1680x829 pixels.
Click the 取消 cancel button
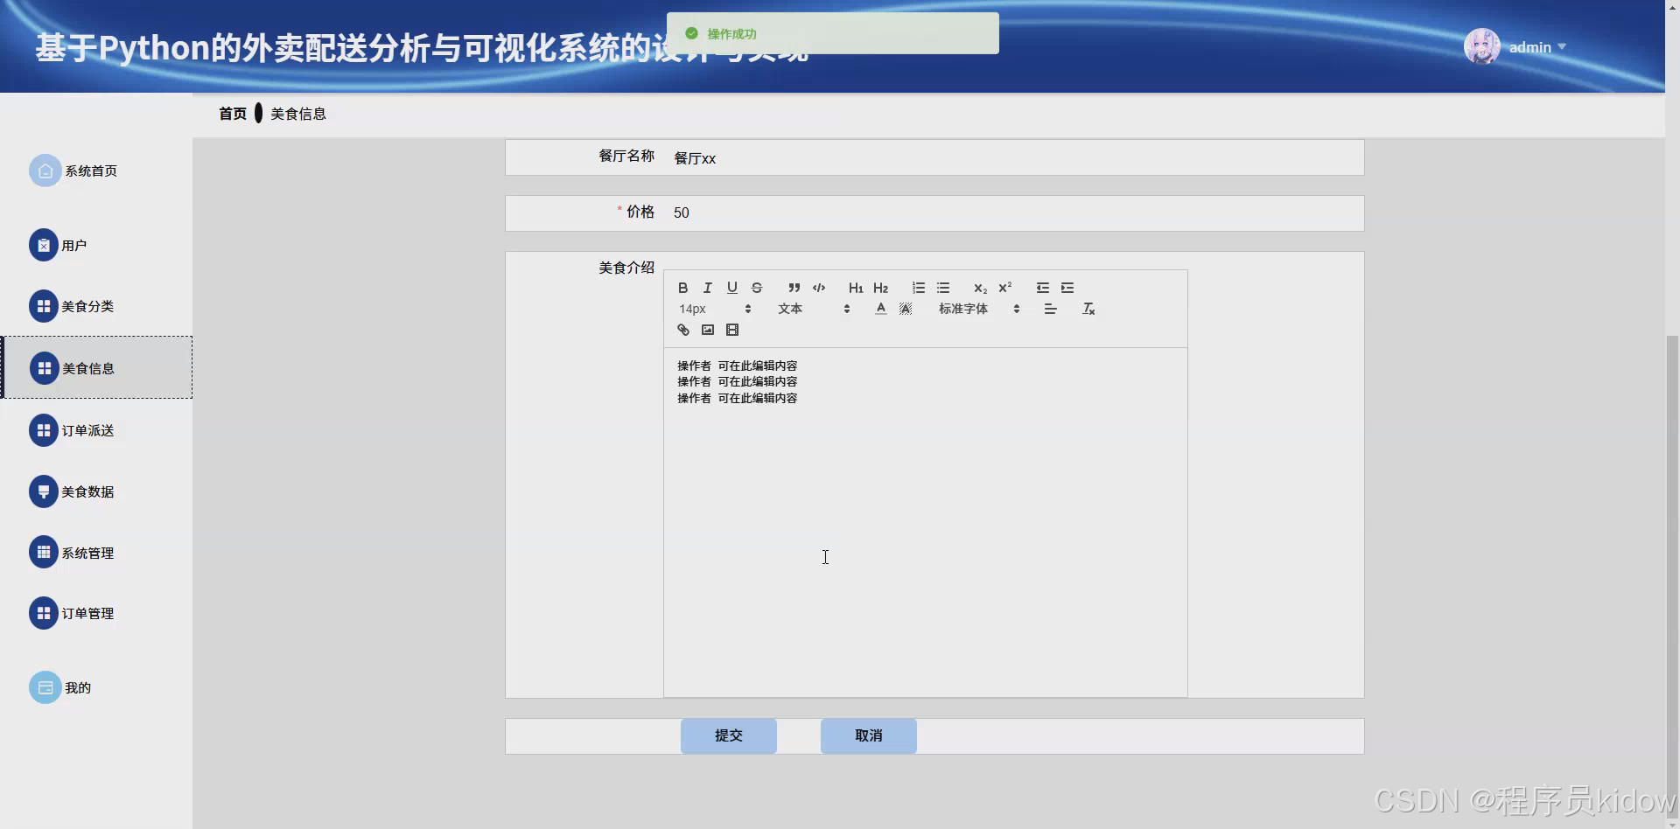(x=868, y=735)
